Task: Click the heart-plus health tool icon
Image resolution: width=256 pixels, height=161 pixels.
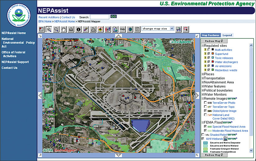Action: point(100,29)
